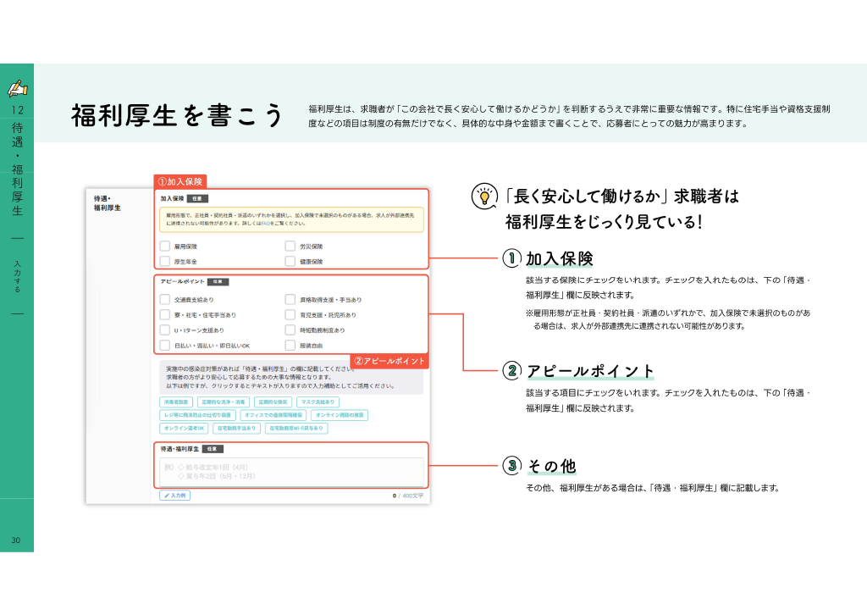The image size is (867, 615).
Task: Click the ①加入保険 red label tab
Action: (x=180, y=181)
